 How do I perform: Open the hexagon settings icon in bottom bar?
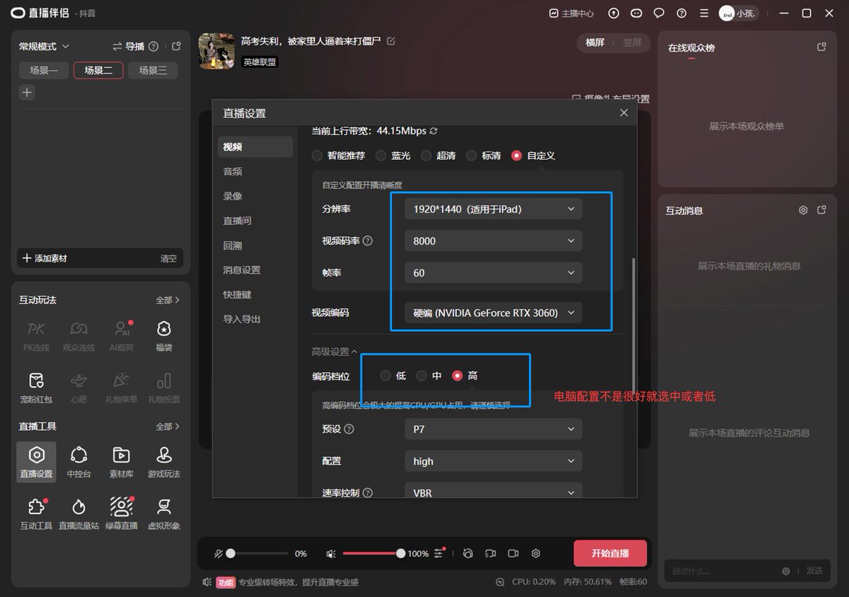click(x=536, y=553)
